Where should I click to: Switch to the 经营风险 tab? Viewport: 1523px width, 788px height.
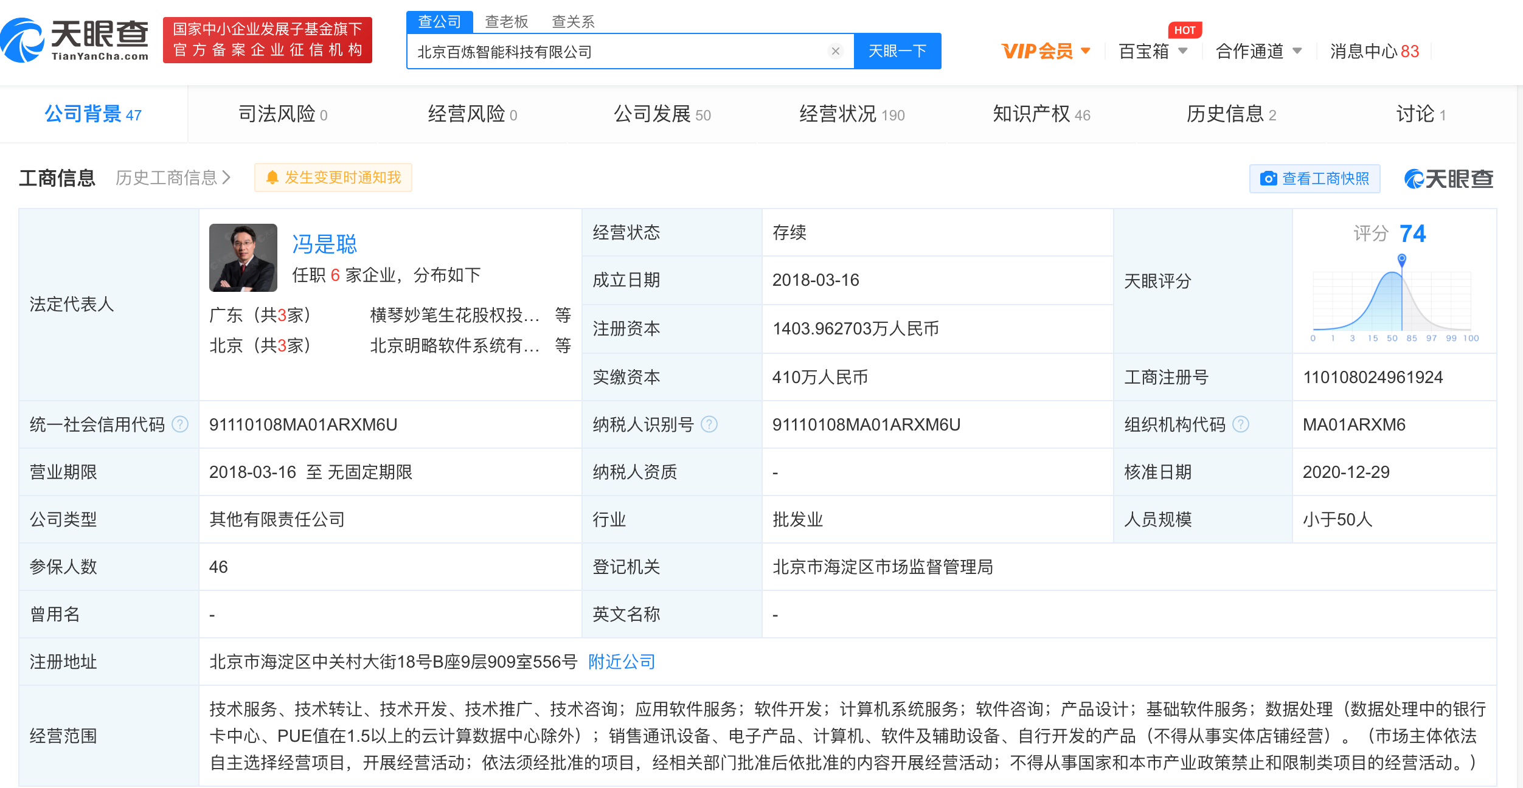473,114
